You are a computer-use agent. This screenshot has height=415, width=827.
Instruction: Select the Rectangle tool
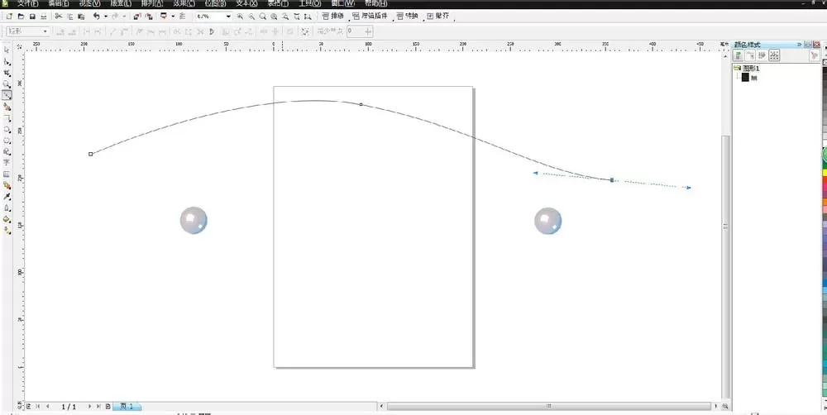[x=7, y=118]
